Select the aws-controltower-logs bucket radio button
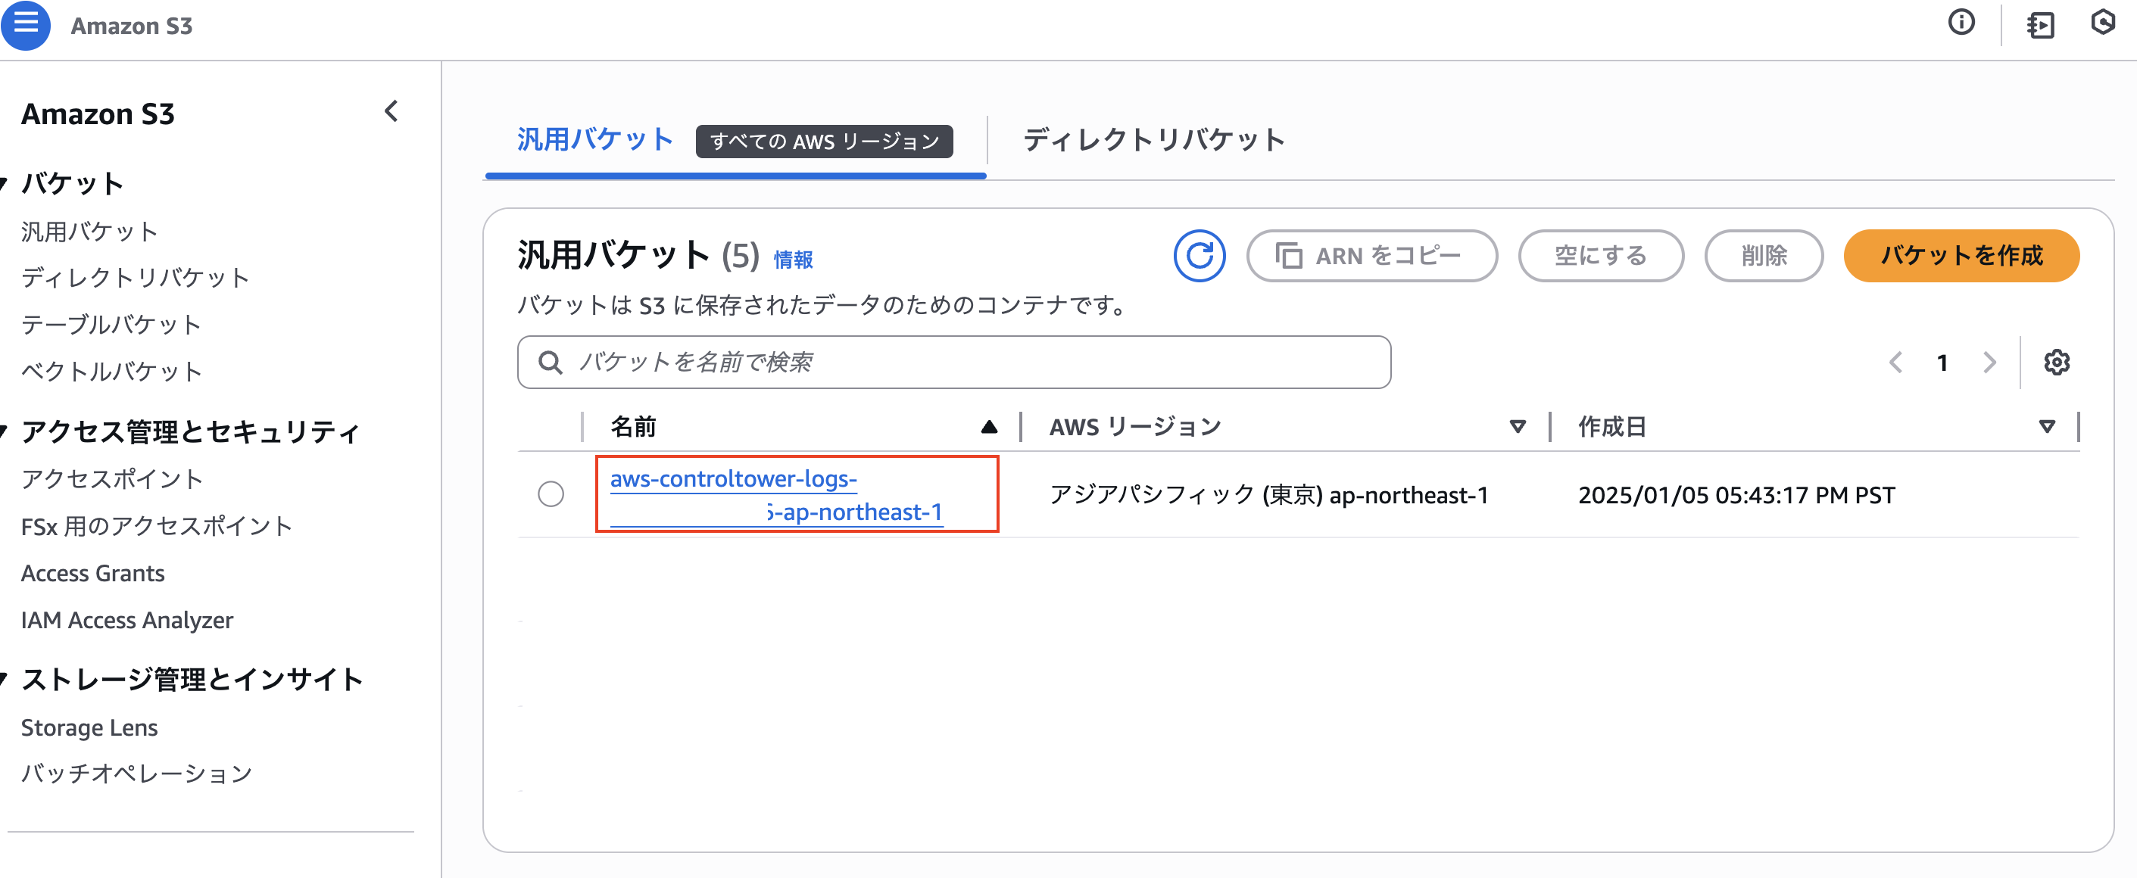The height and width of the screenshot is (878, 2137). (x=551, y=495)
